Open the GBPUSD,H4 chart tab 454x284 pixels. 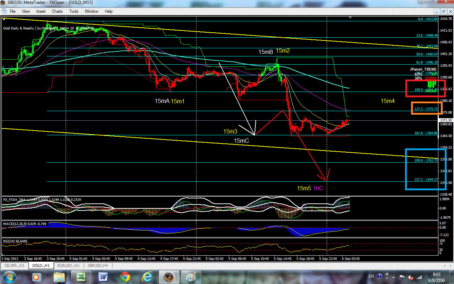pyautogui.click(x=98, y=266)
